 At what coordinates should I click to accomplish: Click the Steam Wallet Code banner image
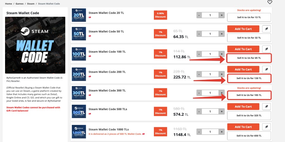point(35,45)
